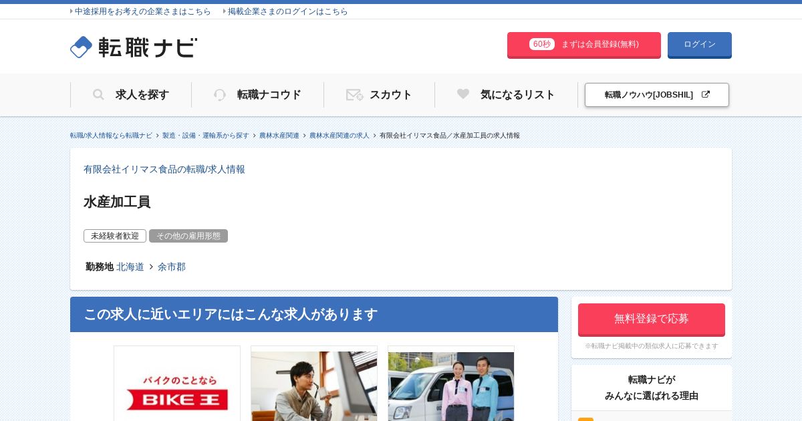Open the 転職ナコウド menu item
Viewport: 802px width, 421px height.
click(x=257, y=95)
